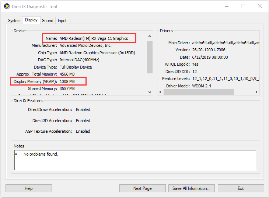Click WHQL Logo'd Yes value

195,64
